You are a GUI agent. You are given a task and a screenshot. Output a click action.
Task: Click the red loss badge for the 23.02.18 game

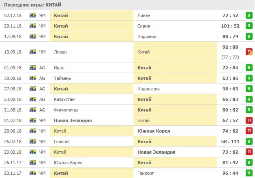click(x=249, y=152)
